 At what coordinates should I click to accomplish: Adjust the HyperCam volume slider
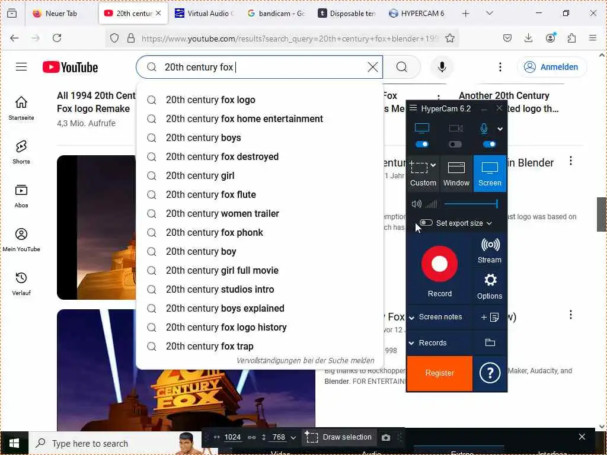pyautogui.click(x=471, y=204)
